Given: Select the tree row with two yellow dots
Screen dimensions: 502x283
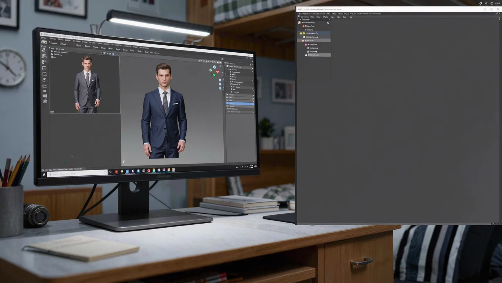Looking at the screenshot, I should click(x=314, y=33).
